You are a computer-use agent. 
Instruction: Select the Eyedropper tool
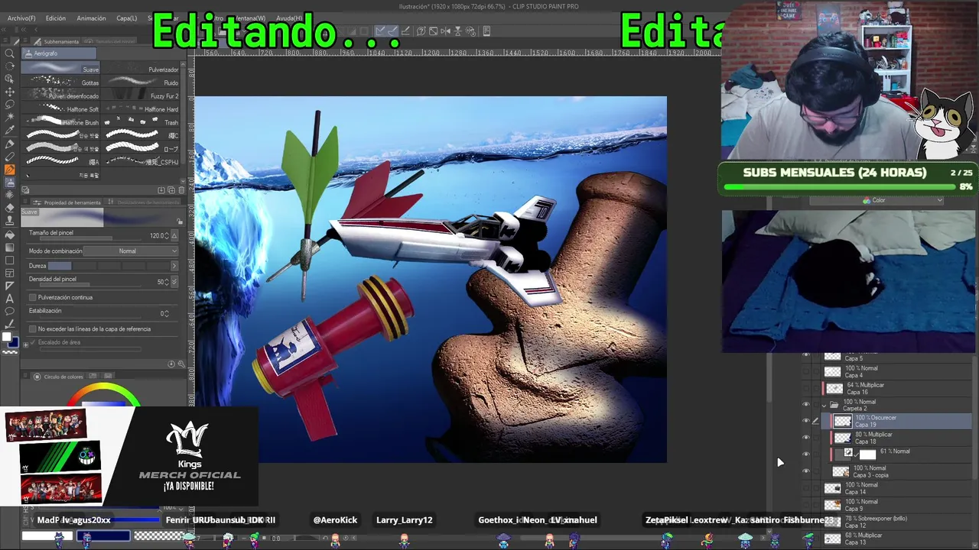click(x=10, y=130)
